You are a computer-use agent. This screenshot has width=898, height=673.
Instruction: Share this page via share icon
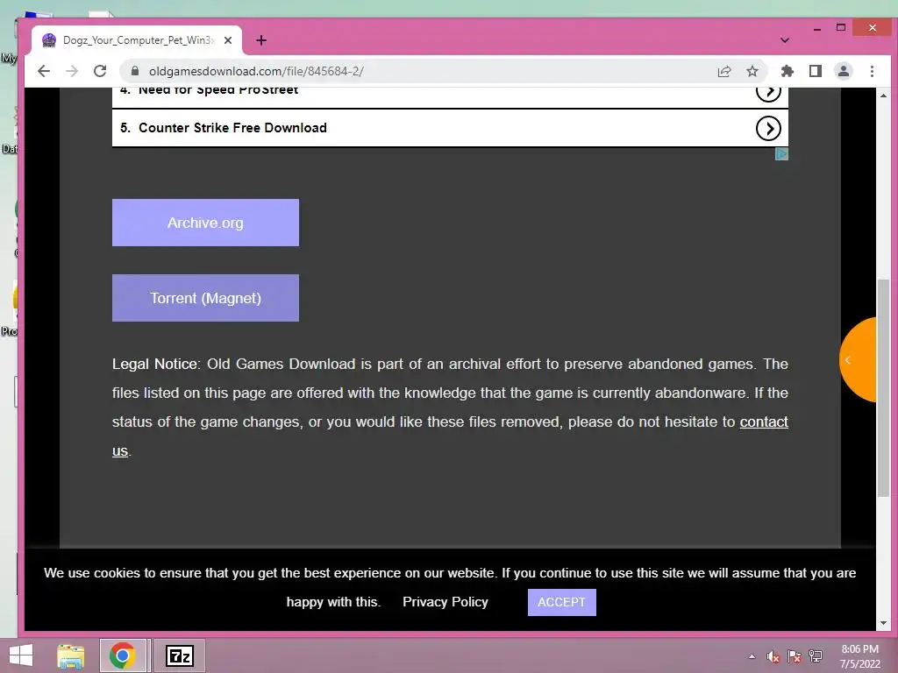coord(724,71)
